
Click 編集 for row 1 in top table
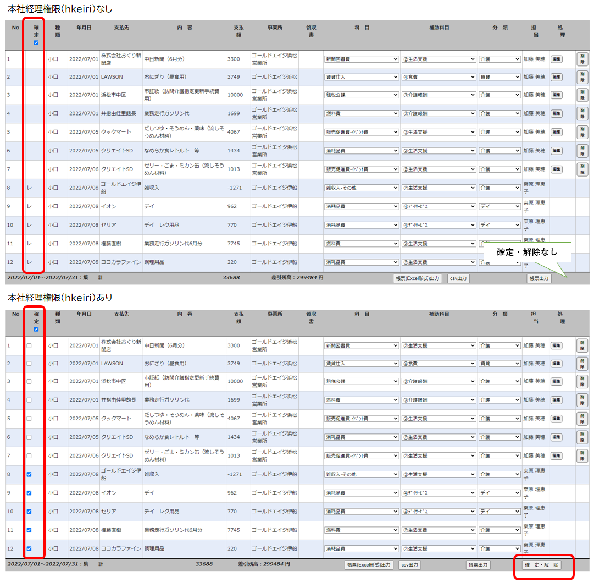pyautogui.click(x=556, y=58)
